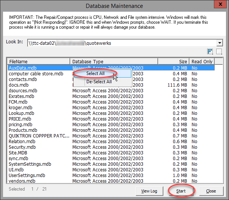
Task: Click the deselect-all grid icon
Action: click(219, 52)
